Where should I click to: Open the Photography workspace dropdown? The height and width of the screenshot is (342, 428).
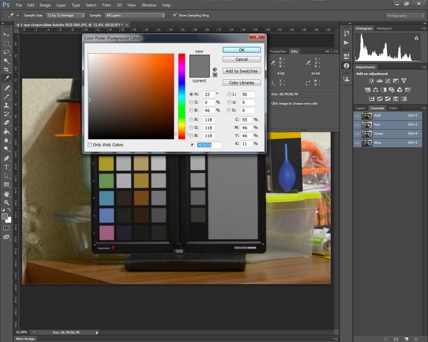tap(404, 15)
